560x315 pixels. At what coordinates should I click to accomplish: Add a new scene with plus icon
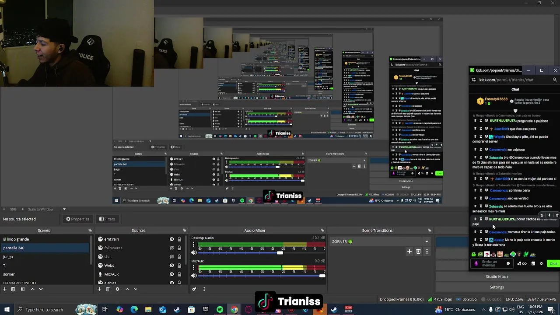5,289
